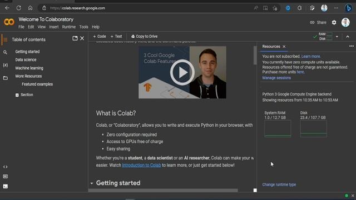The image size is (356, 200).
Task: Open the table of contents sidebar icon
Action: click(x=5, y=39)
